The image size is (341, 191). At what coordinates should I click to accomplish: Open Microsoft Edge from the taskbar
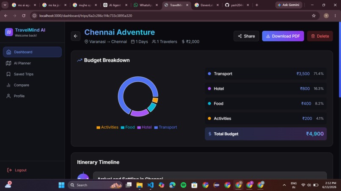(x=172, y=185)
